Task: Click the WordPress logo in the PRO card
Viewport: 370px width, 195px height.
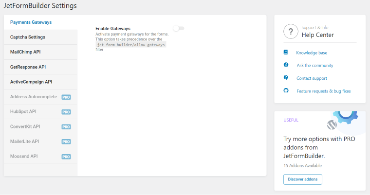Action: pyautogui.click(x=332, y=125)
